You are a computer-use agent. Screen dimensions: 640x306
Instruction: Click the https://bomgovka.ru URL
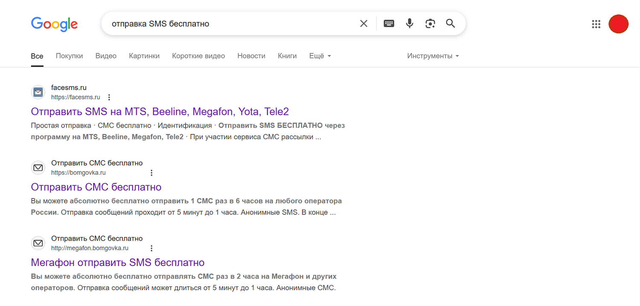point(78,173)
